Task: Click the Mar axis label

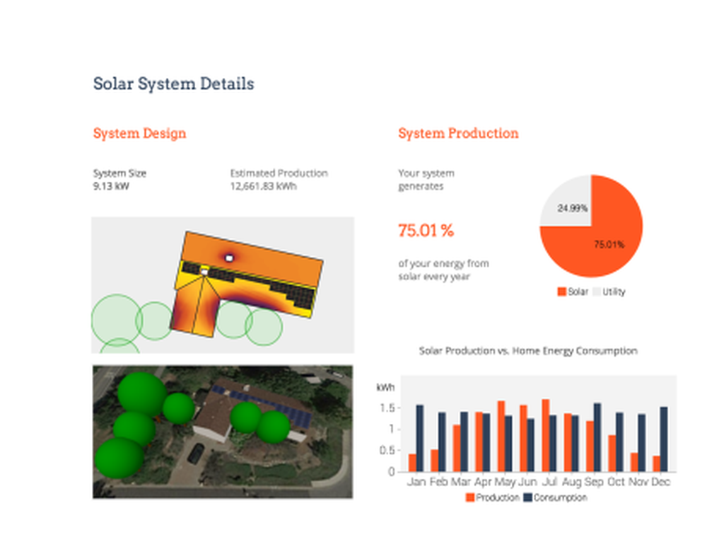Action: pos(460,482)
